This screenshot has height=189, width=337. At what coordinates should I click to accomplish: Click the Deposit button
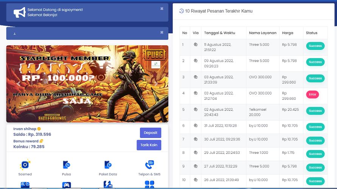point(151,133)
